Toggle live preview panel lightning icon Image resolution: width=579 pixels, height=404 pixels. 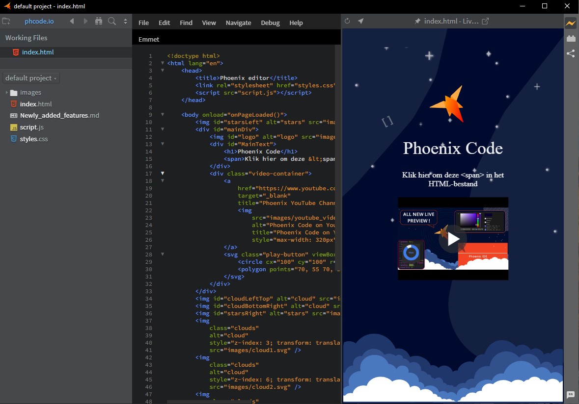[571, 23]
